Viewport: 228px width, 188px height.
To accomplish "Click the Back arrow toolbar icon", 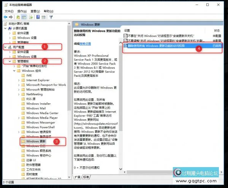I will (x=6, y=17).
